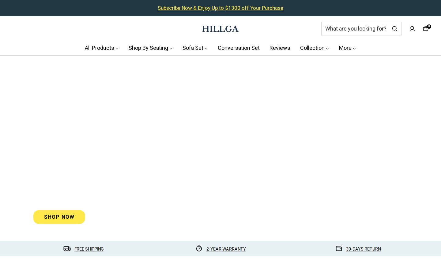441x275 pixels.
Task: Click the Shop Now button
Action: [59, 217]
